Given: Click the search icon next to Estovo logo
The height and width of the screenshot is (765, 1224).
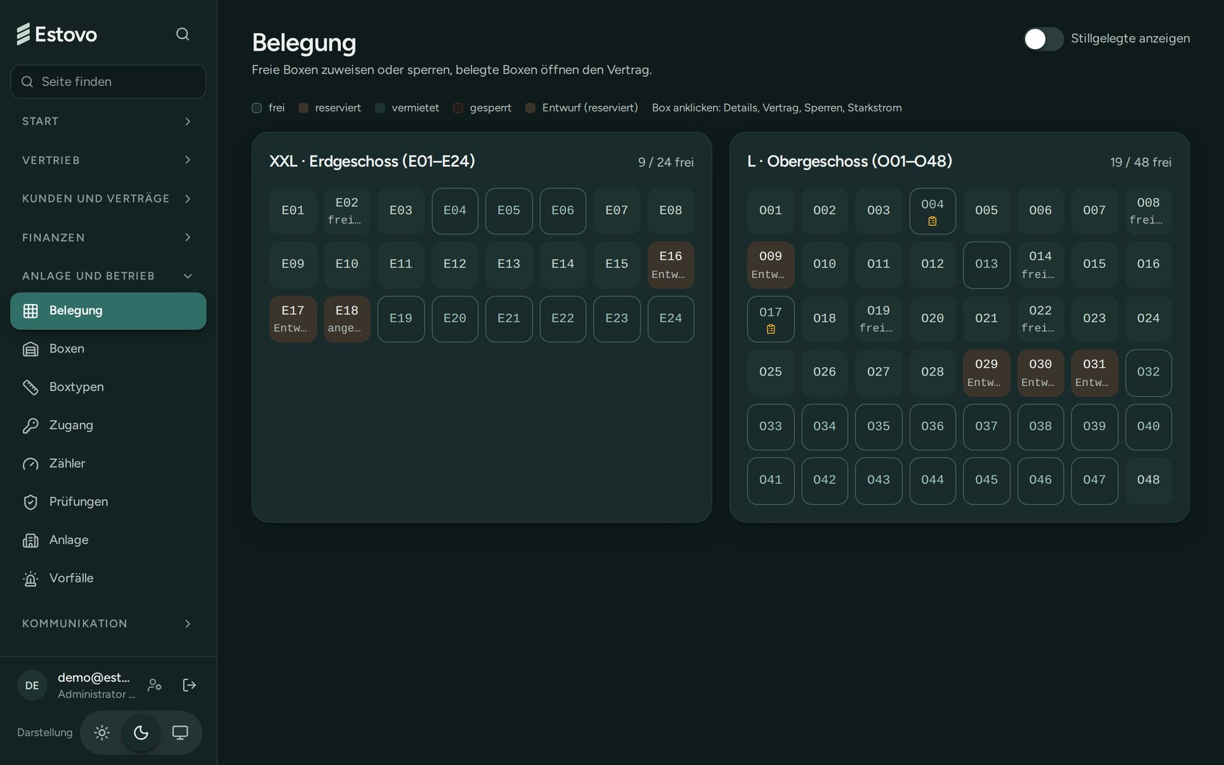Looking at the screenshot, I should [182, 34].
